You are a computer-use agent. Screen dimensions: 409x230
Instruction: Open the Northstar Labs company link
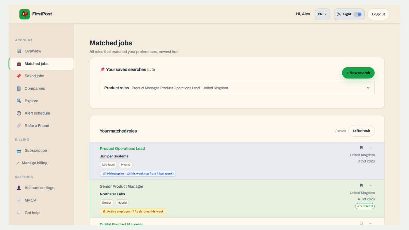[112, 194]
